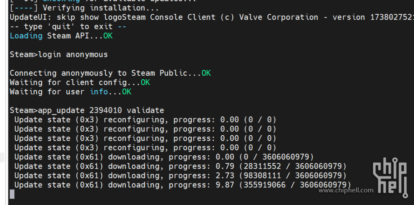This screenshot has height=205, width=414.
Task: Click the downloading line with progress 9.87
Action: [182, 185]
